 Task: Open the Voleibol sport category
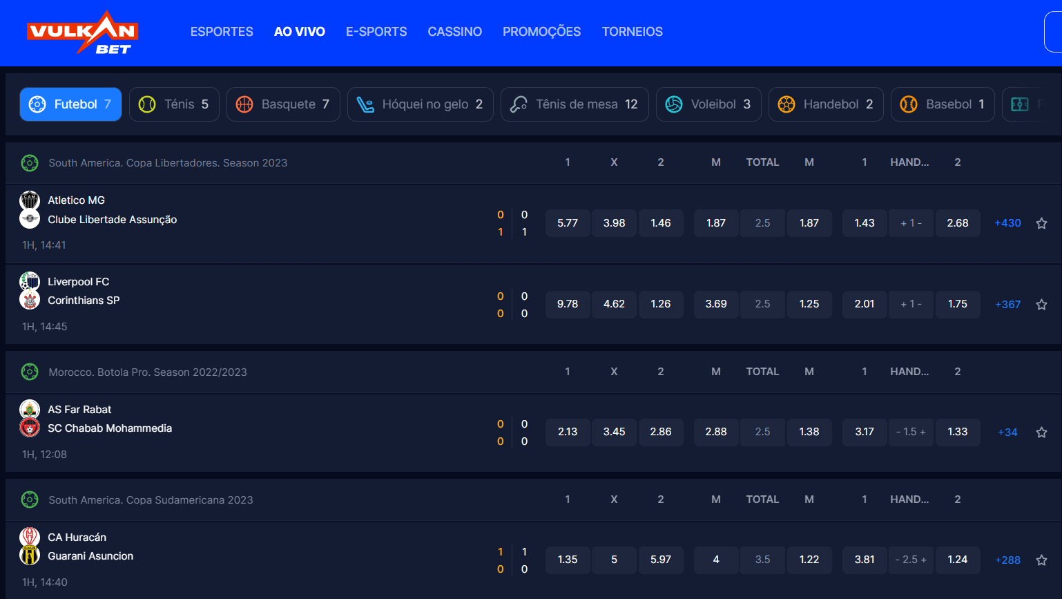(708, 104)
